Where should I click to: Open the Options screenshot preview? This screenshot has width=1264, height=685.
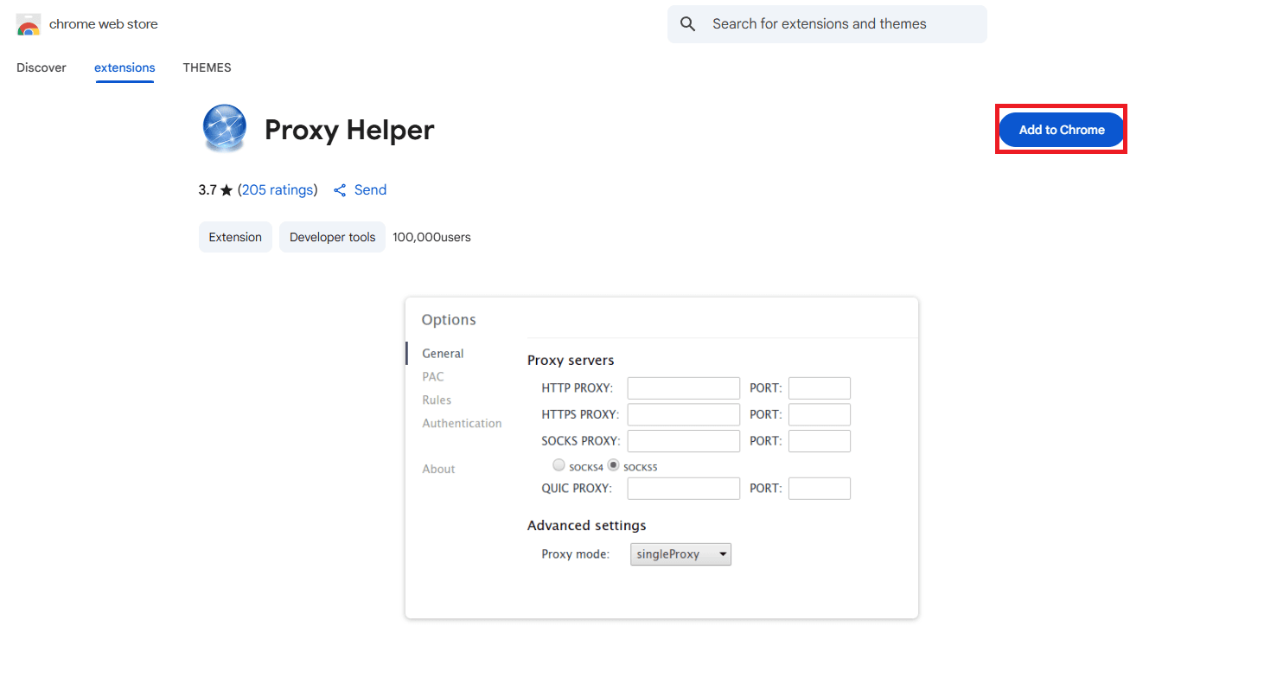[661, 457]
